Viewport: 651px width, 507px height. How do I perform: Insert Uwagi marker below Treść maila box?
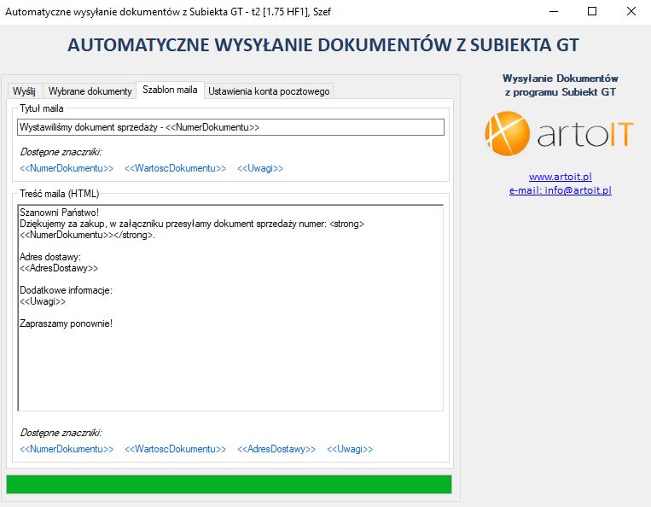point(350,449)
